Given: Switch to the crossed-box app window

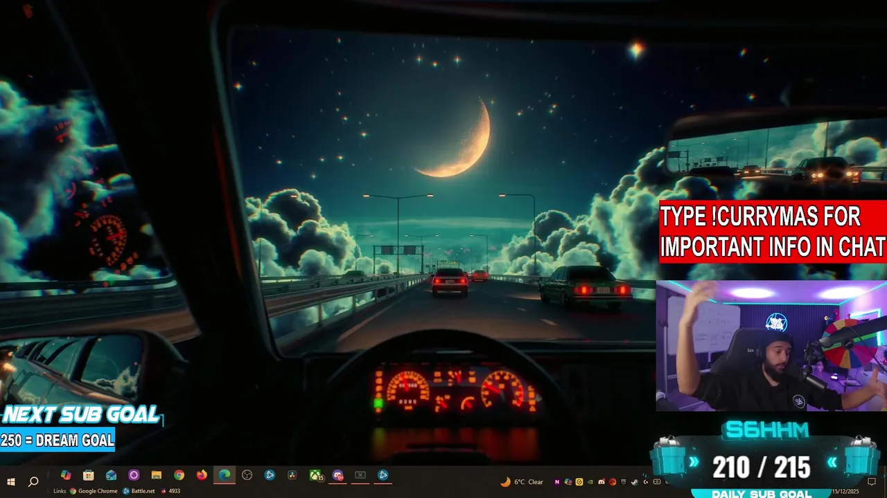Looking at the screenshot, I should 360,475.
